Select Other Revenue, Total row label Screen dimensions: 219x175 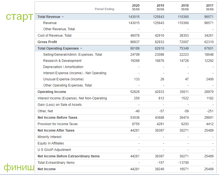[x=59, y=29]
